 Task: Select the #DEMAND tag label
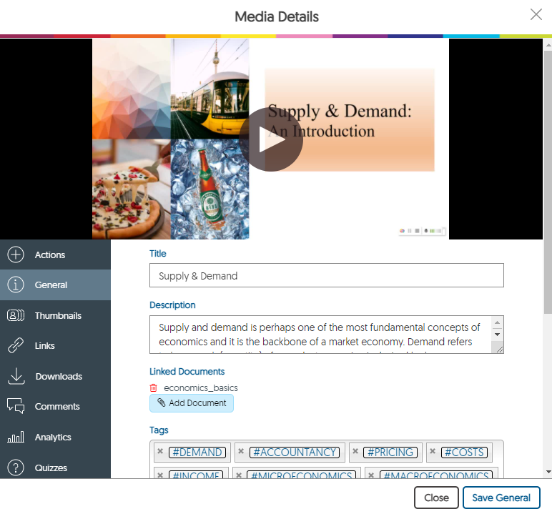tap(197, 453)
